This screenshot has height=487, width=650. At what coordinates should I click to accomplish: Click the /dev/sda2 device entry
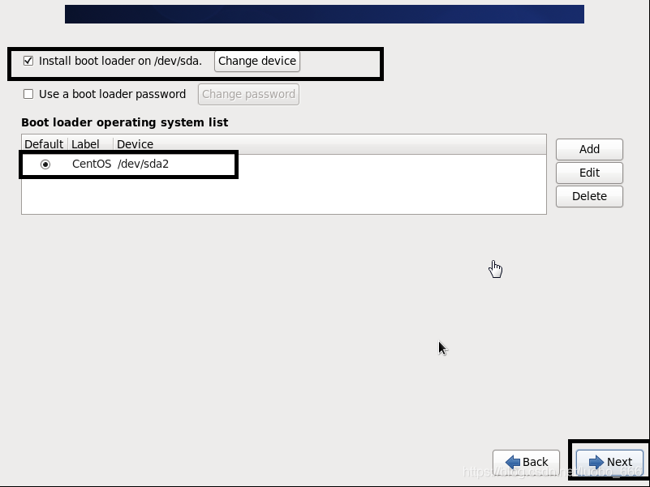coord(143,164)
